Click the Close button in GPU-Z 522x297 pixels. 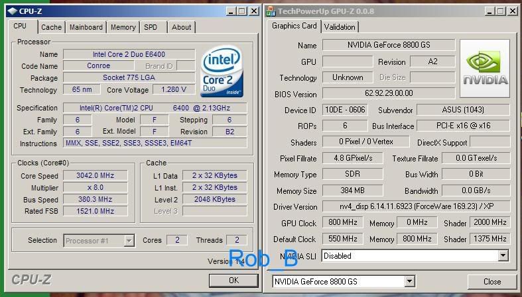[492, 282]
